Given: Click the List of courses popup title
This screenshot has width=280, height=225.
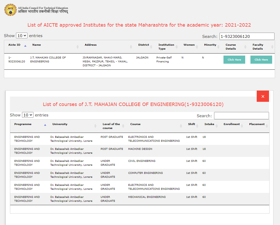Looking at the screenshot, I should (x=133, y=104).
